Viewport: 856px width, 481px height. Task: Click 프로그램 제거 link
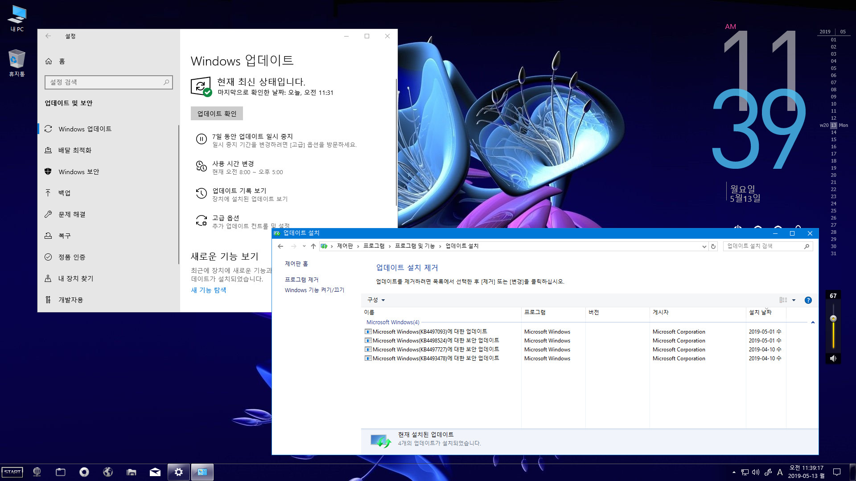click(301, 280)
